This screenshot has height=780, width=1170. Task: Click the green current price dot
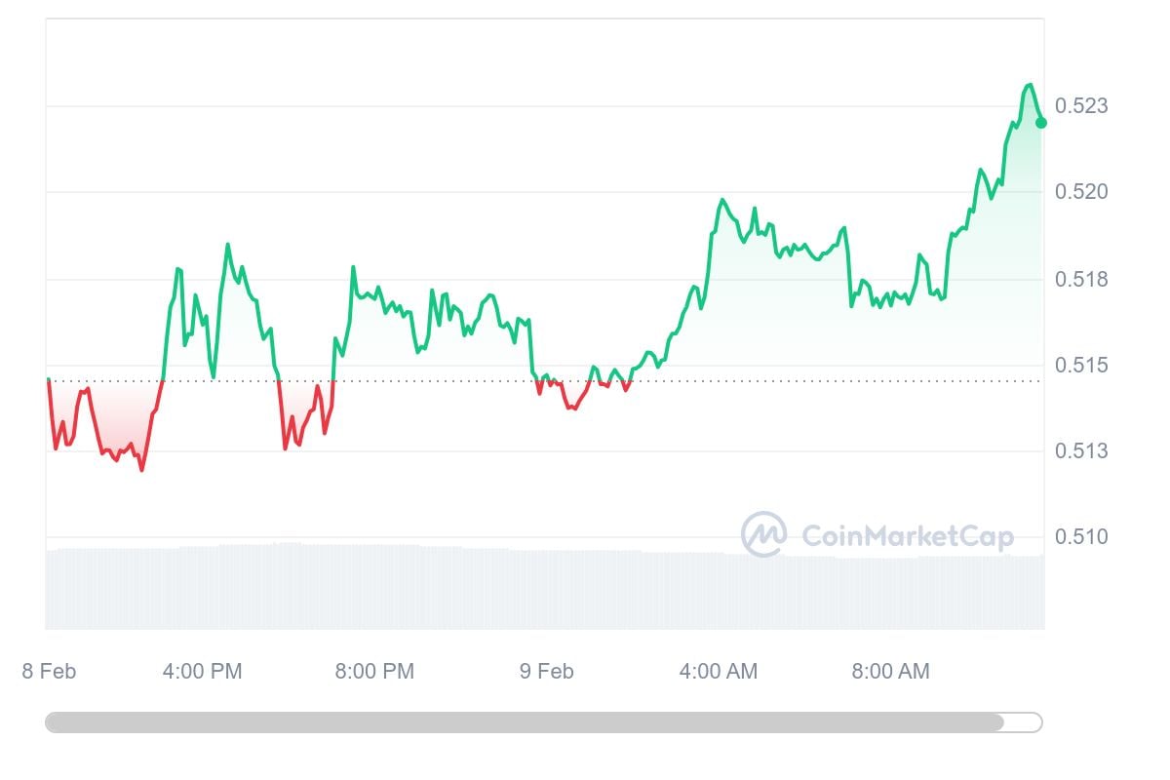coord(1041,123)
